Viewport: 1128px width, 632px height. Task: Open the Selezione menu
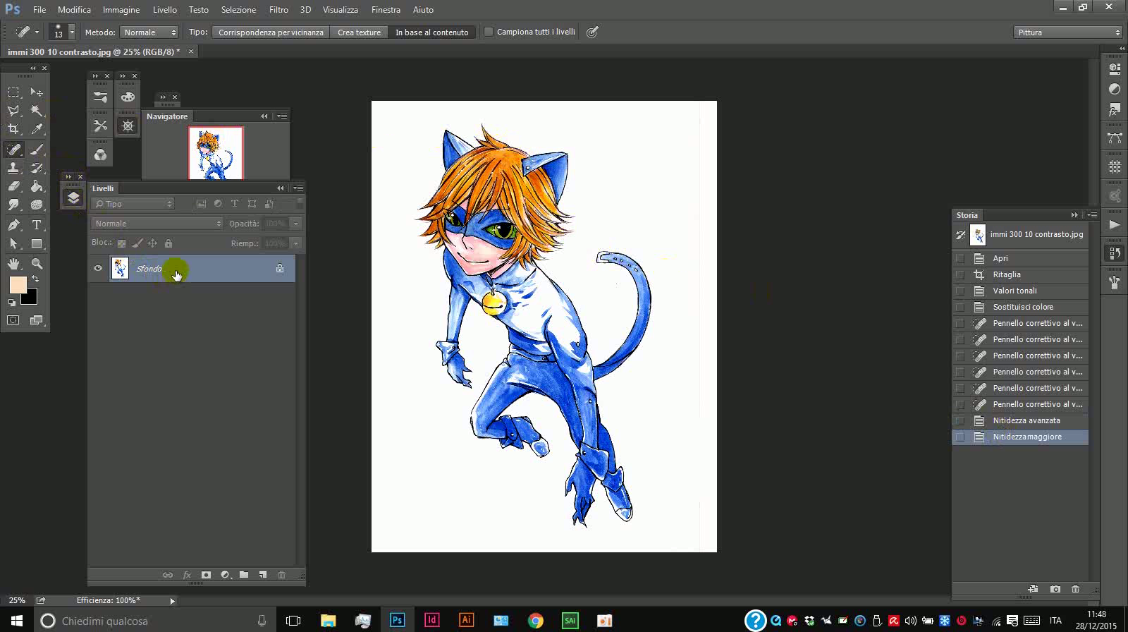pyautogui.click(x=239, y=10)
